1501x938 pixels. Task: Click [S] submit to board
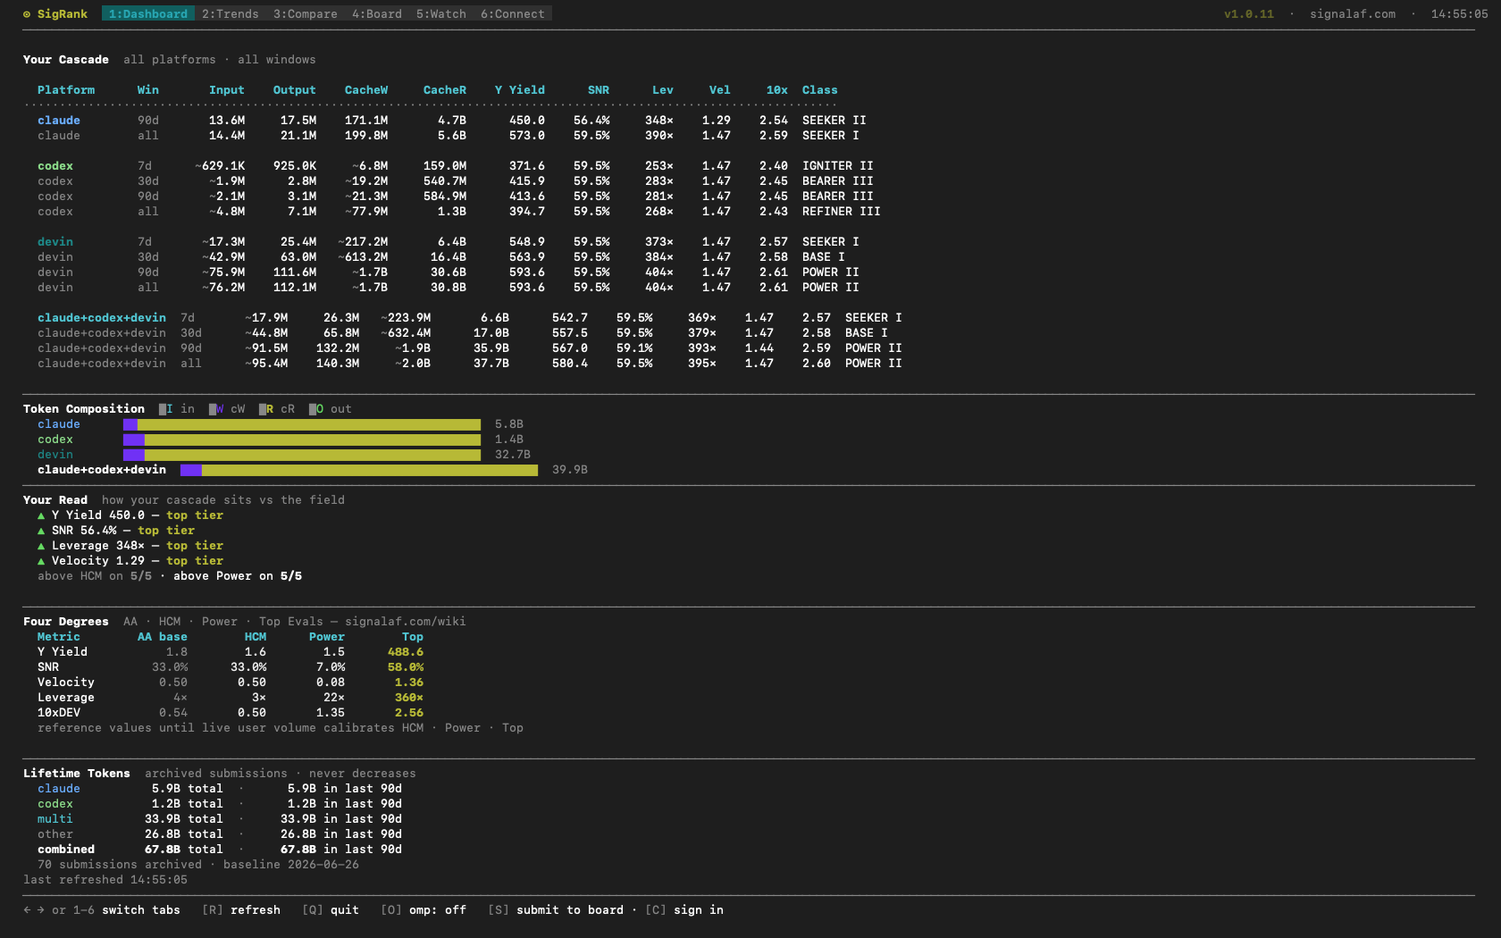point(556,910)
